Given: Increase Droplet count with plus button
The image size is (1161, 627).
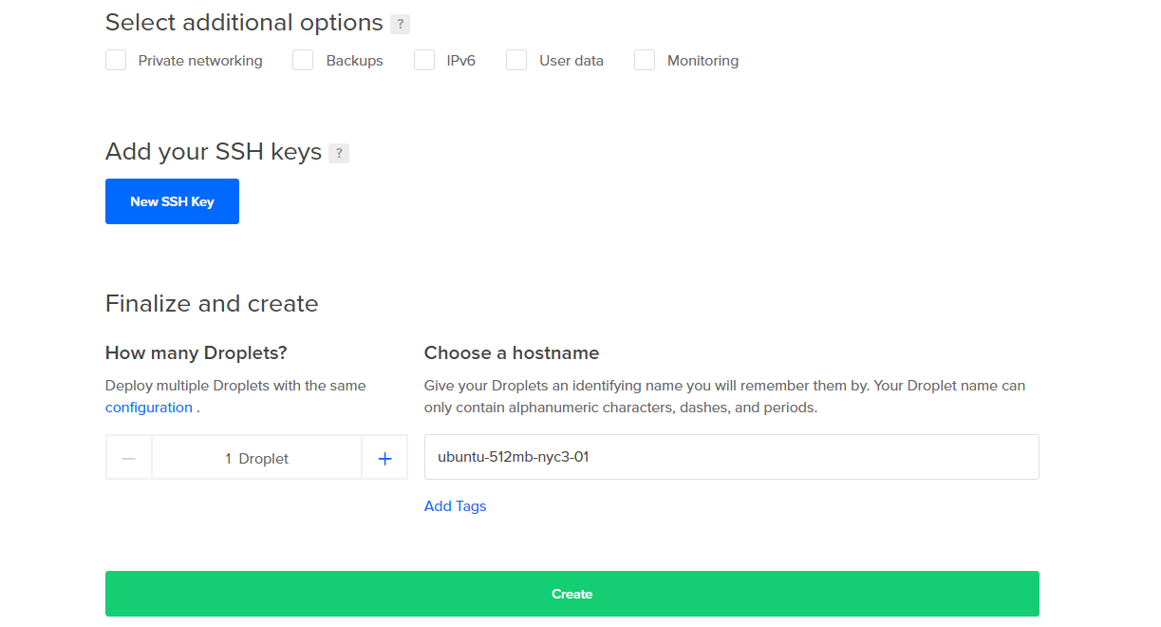Looking at the screenshot, I should click(x=384, y=458).
